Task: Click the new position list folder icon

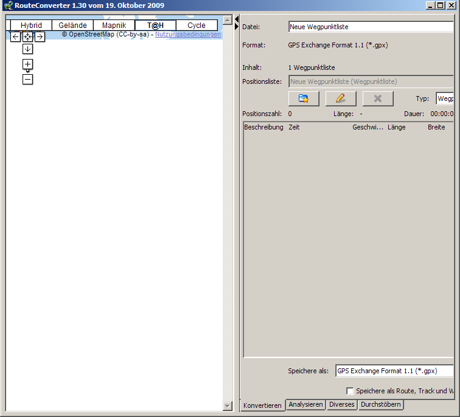Action: pos(304,98)
